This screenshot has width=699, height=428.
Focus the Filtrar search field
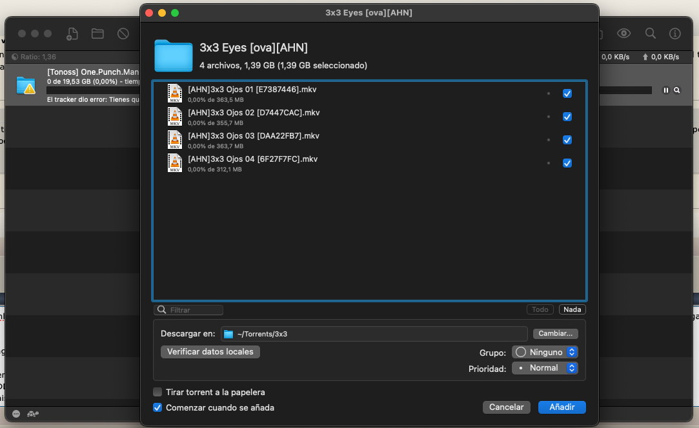click(188, 309)
